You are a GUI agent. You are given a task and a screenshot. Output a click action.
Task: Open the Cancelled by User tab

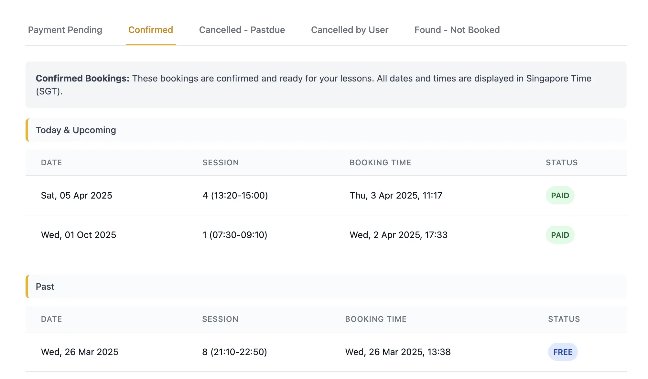point(350,30)
